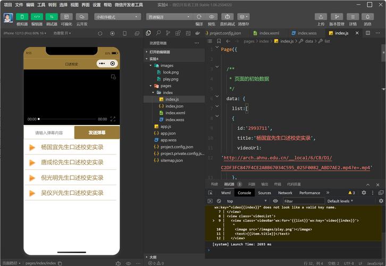Open 版本管理 version control

point(337,16)
